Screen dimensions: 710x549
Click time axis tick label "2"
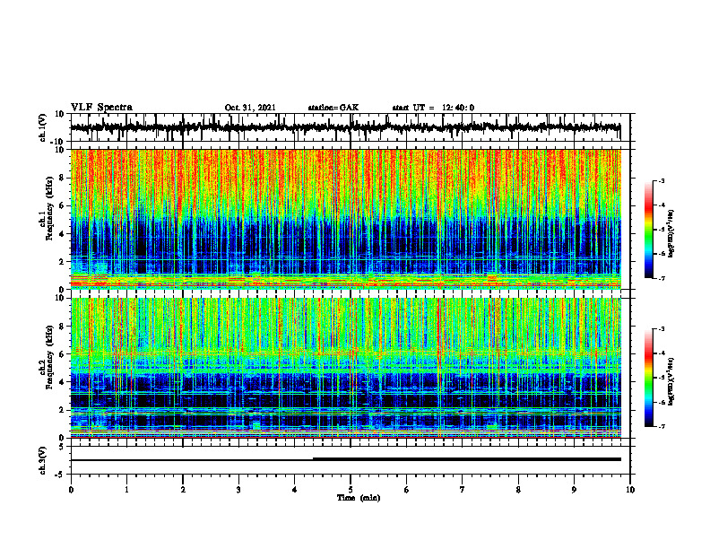[183, 490]
